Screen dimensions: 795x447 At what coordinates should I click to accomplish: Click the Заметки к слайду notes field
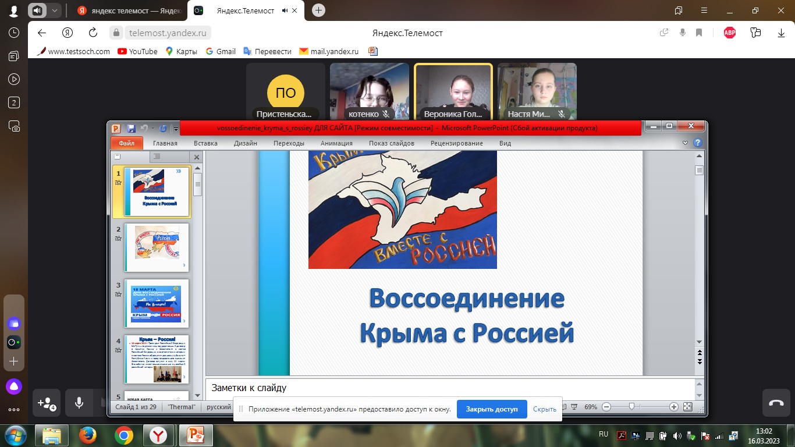pos(450,388)
